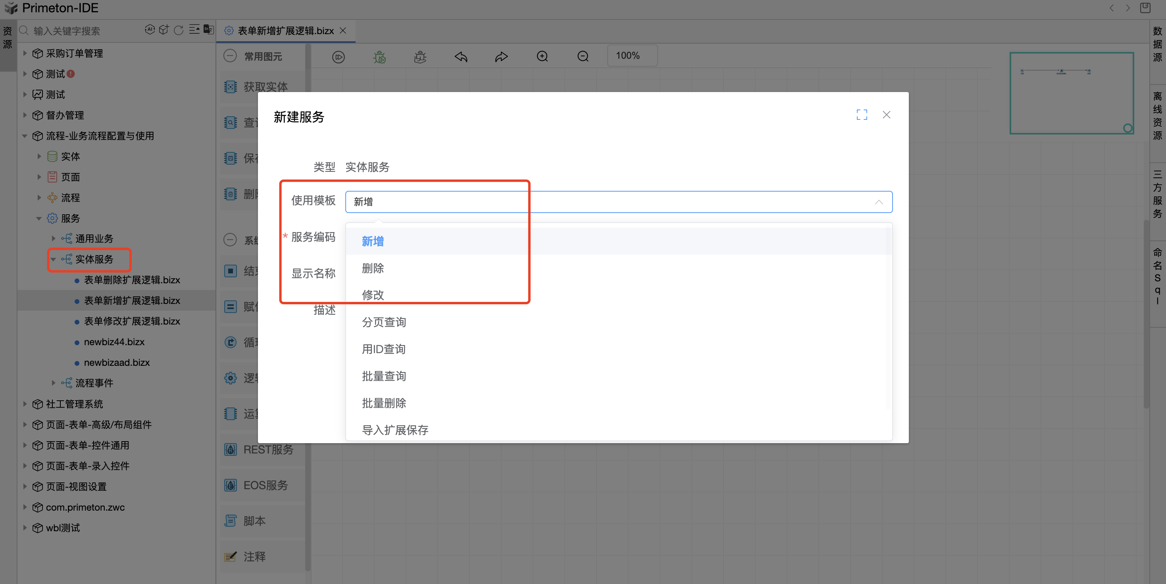Open the 数据源 side panel tab
The width and height of the screenshot is (1166, 584).
click(1157, 44)
